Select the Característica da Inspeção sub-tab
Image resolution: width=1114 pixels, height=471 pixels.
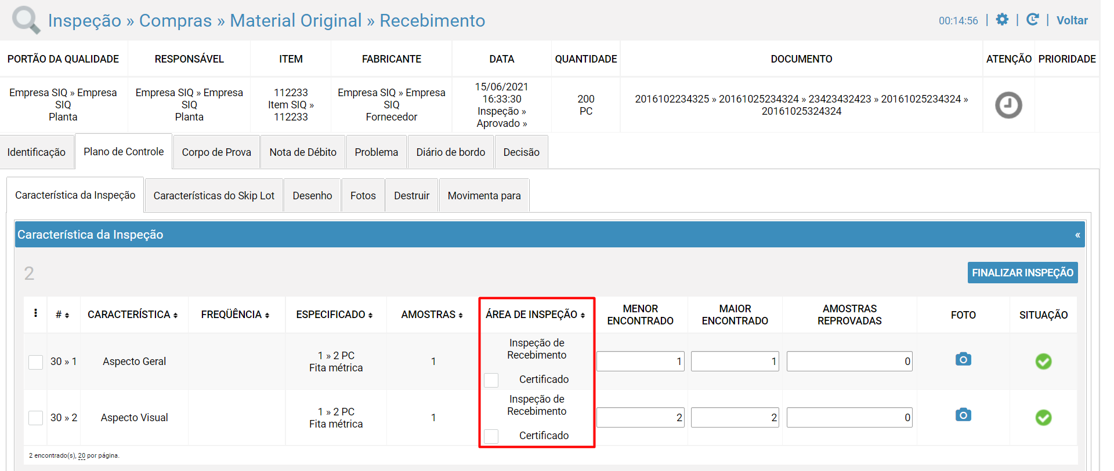pyautogui.click(x=75, y=195)
